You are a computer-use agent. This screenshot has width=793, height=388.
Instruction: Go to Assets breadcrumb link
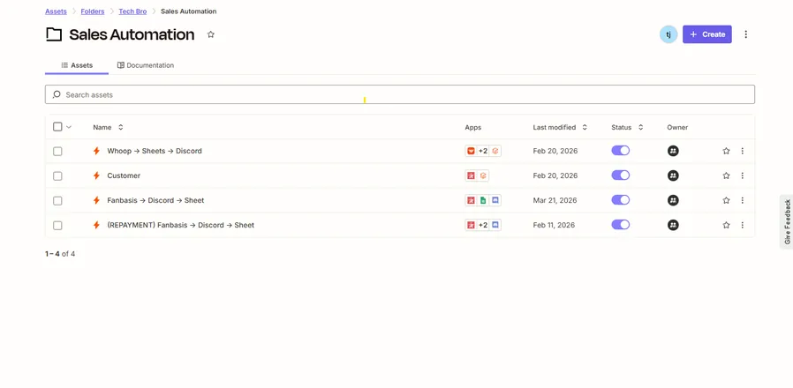(56, 11)
